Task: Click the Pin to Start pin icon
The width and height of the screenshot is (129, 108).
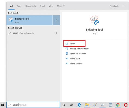Action: tap(67, 58)
